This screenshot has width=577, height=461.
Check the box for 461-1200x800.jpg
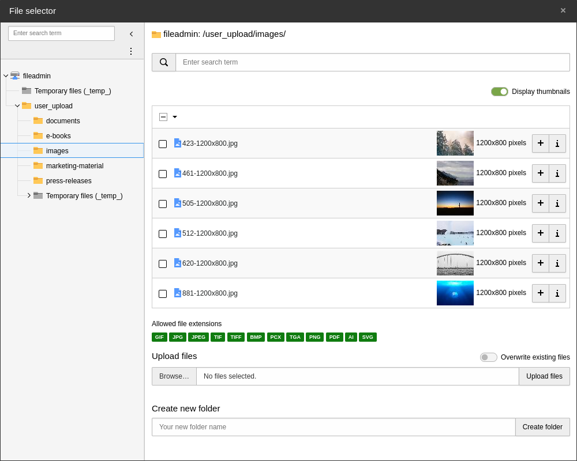(x=163, y=174)
